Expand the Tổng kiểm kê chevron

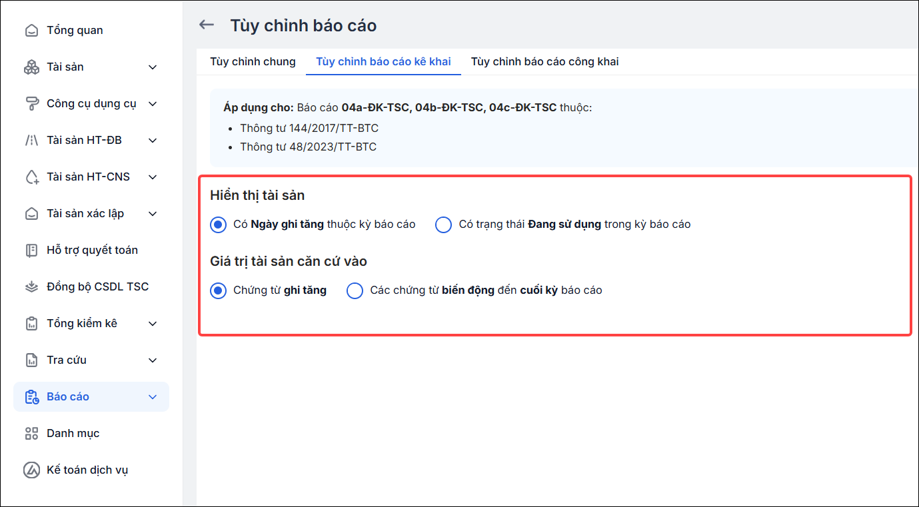pos(153,324)
